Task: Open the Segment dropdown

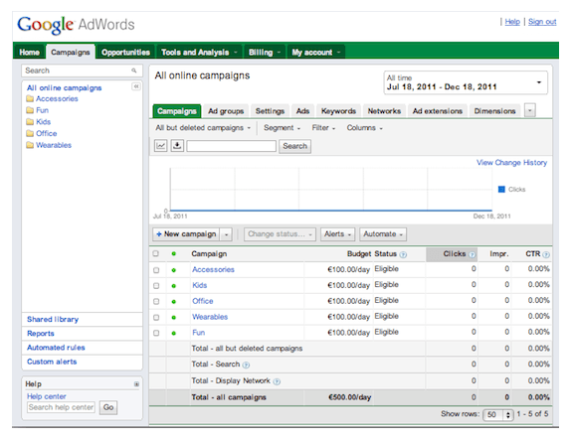Action: point(282,128)
